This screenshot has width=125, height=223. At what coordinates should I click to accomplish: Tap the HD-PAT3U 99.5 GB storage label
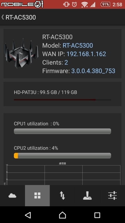pyautogui.click(x=45, y=92)
